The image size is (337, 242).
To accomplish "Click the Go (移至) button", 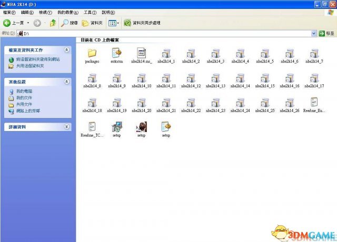I will (326, 33).
